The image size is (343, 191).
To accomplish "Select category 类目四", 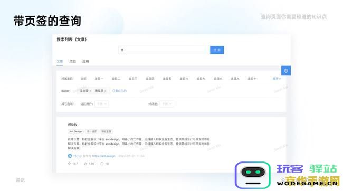I will tap(150, 79).
